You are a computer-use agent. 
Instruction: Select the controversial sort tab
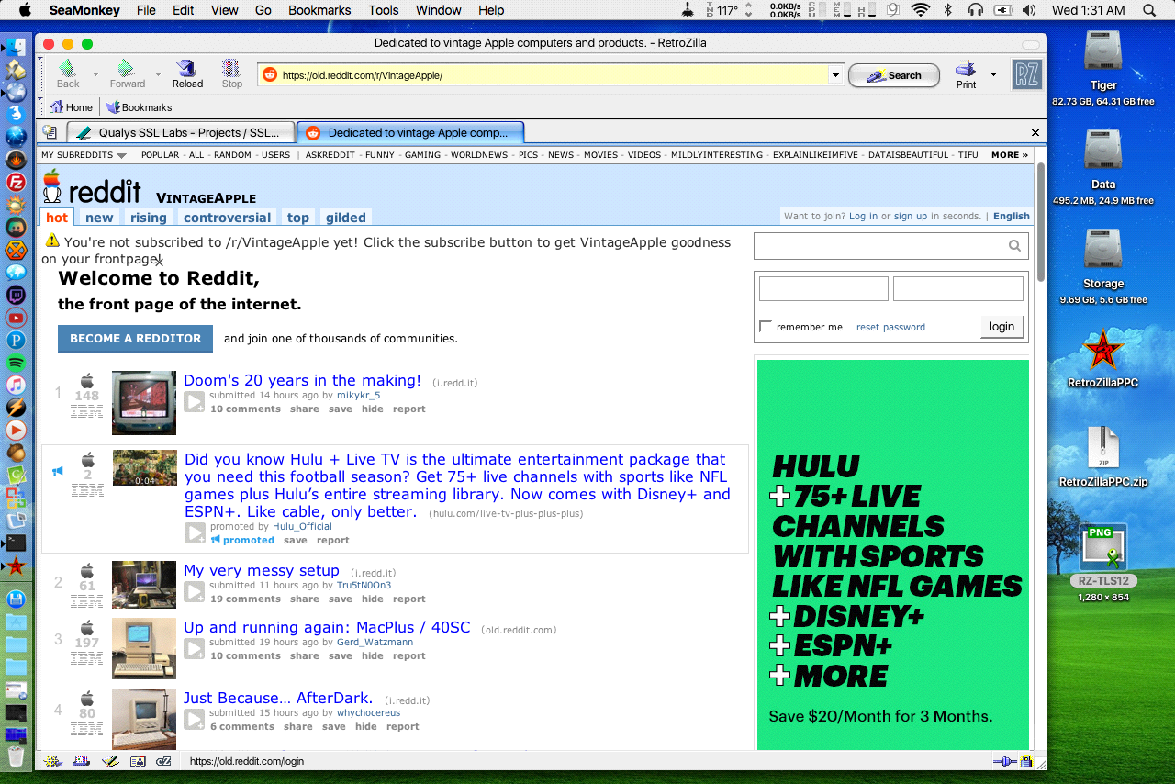227,218
